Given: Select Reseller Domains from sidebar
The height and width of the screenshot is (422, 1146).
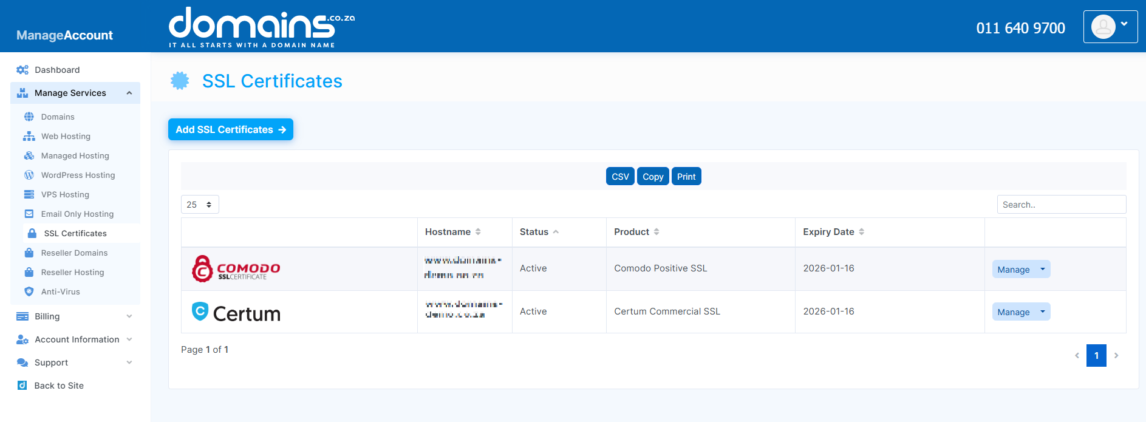Looking at the screenshot, I should [x=74, y=253].
